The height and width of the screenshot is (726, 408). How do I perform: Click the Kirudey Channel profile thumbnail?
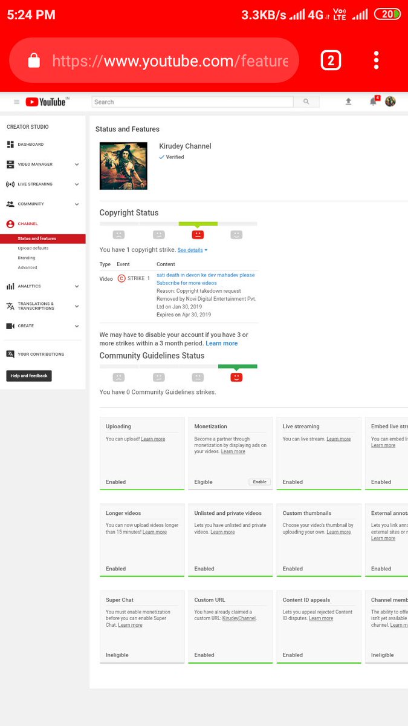point(123,166)
